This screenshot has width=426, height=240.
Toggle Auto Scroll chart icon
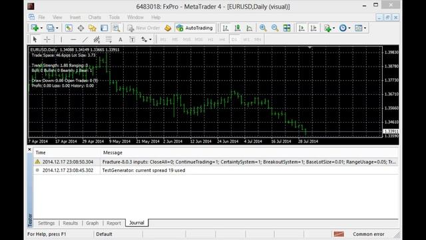[302, 28]
